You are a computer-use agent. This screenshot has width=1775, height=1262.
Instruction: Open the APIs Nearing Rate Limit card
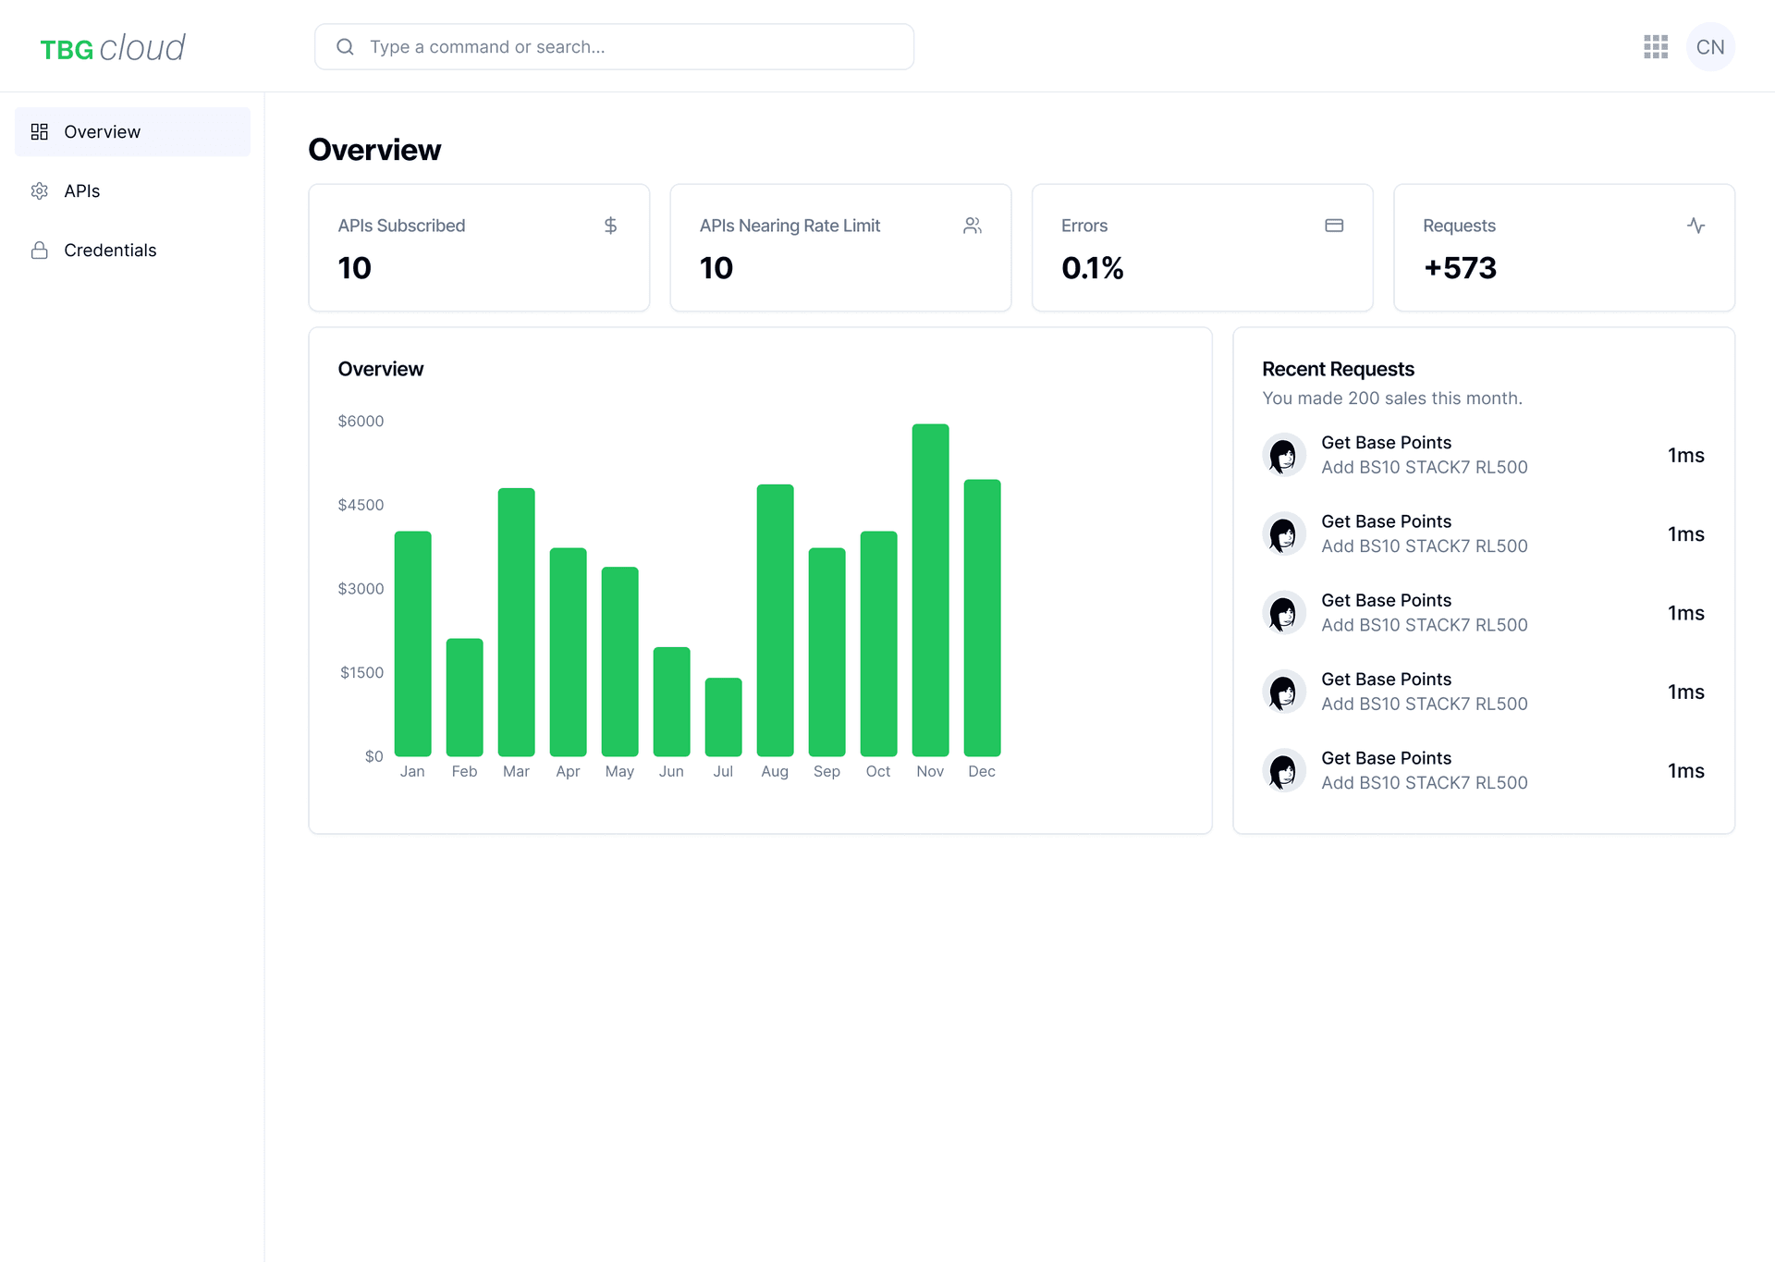[839, 248]
